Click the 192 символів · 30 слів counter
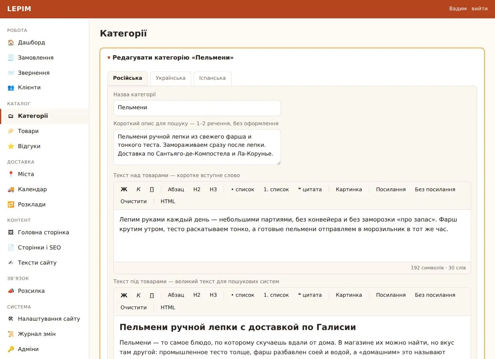Image resolution: width=495 pixels, height=359 pixels. tap(438, 268)
